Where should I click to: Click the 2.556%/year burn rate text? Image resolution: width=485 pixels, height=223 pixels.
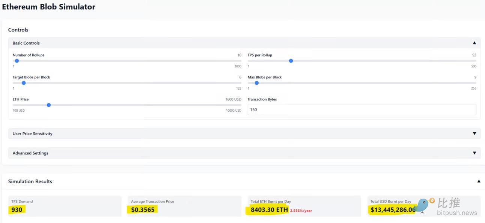click(x=301, y=211)
